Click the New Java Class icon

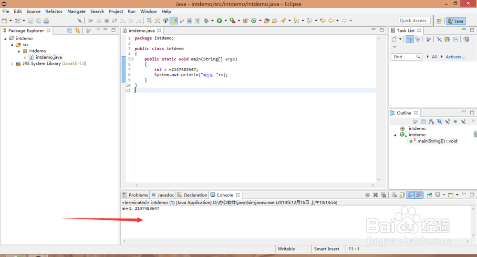coord(254,21)
